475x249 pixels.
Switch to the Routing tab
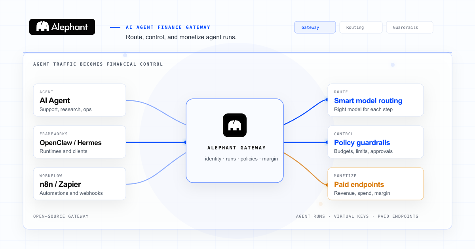[361, 27]
